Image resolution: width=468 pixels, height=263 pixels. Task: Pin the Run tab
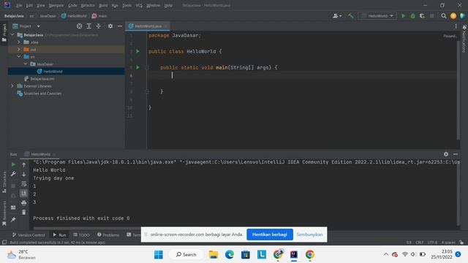13,219
